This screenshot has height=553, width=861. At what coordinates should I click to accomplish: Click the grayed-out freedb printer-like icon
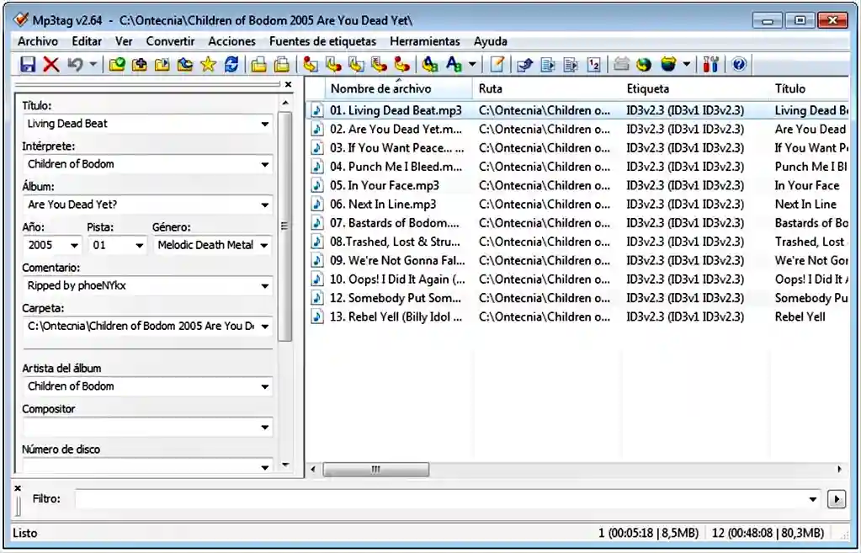point(621,64)
